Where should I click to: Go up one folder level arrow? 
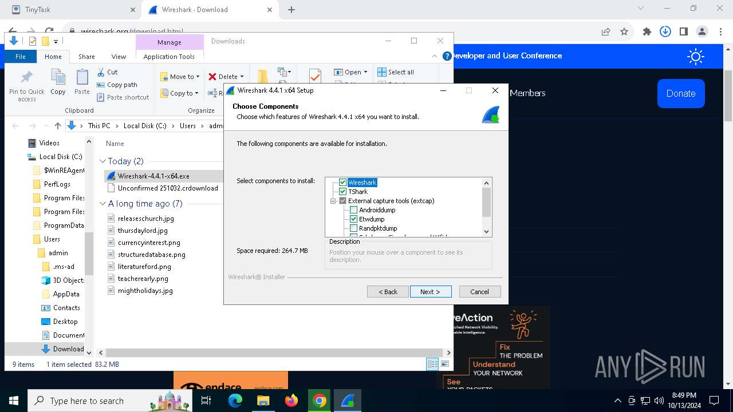58,126
